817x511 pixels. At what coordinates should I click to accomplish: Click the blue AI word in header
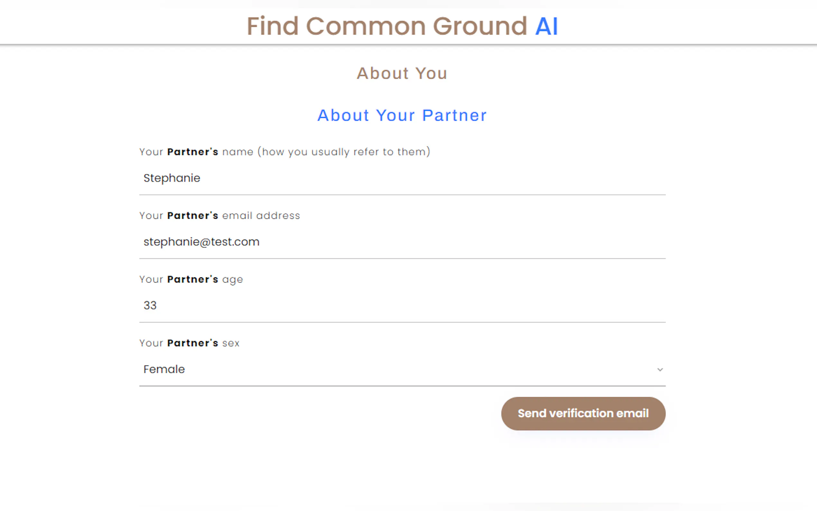[546, 26]
